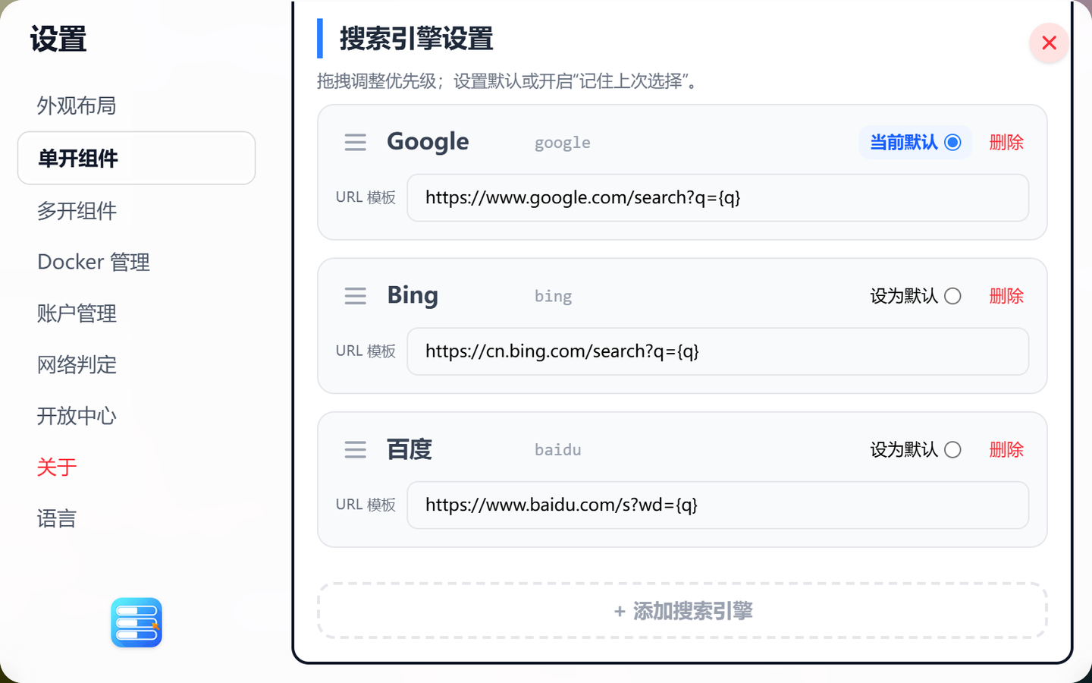Open the 语言 language settings

click(x=57, y=519)
